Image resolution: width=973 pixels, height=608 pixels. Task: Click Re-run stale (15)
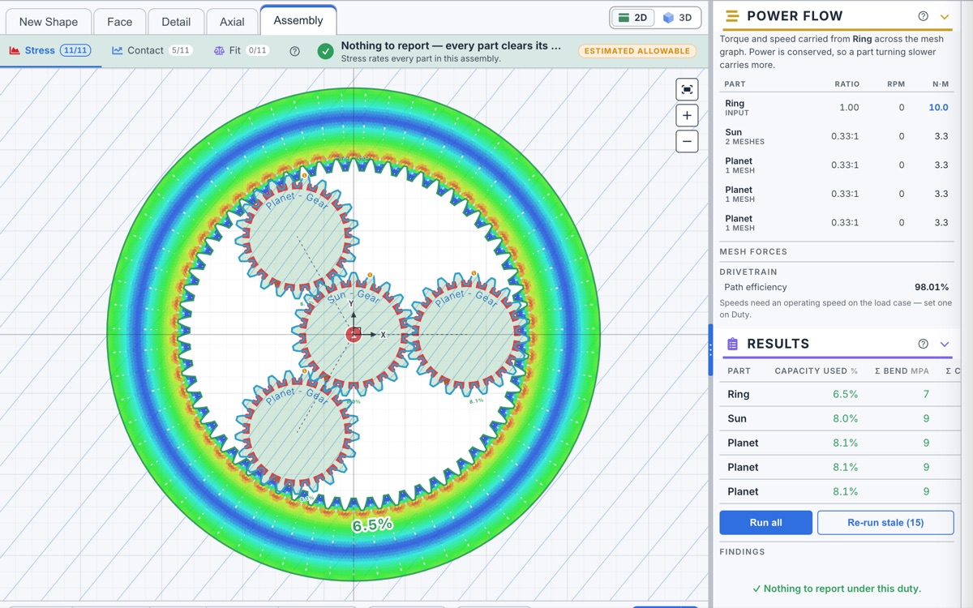(x=885, y=523)
